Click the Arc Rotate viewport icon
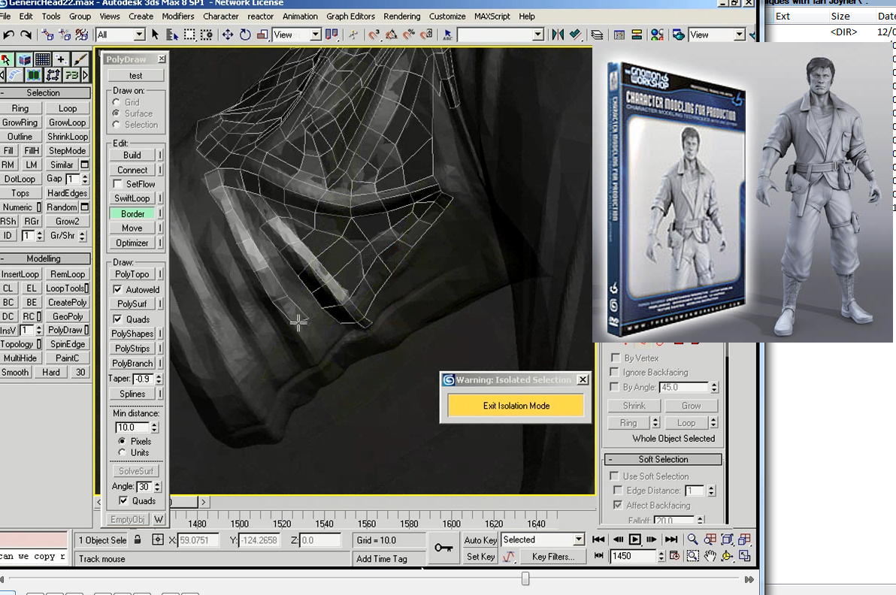This screenshot has width=896, height=595. click(x=727, y=556)
